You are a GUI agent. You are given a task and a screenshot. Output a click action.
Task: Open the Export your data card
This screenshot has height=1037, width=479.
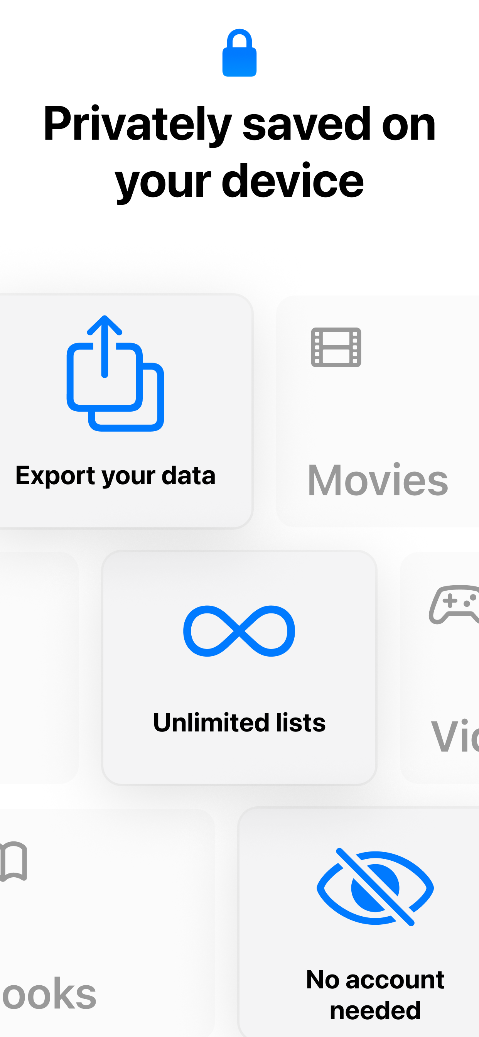point(126,410)
